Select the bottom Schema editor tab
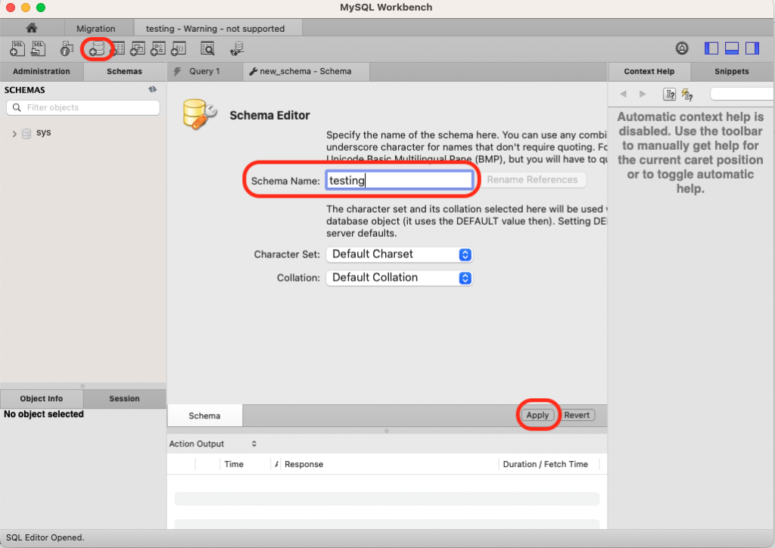Screen dimensions: 775x548 point(204,416)
